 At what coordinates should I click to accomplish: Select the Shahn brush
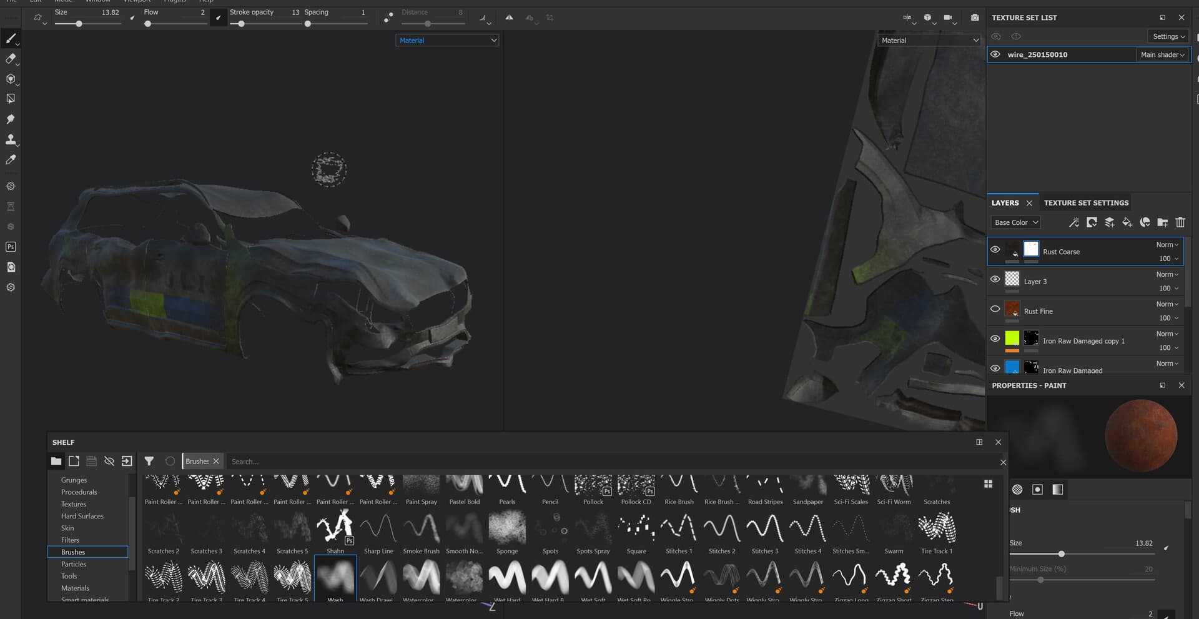[x=335, y=533]
